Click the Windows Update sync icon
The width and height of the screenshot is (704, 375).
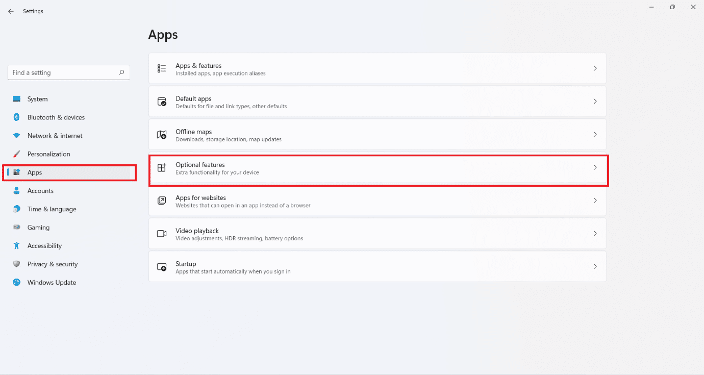[x=16, y=283]
